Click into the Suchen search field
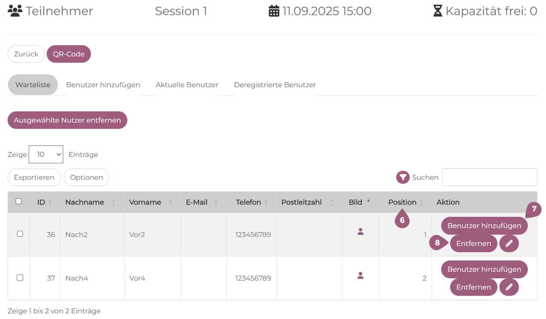546x319 pixels. [490, 177]
